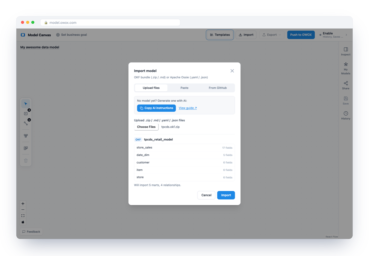Zoom in with the plus control
The height and width of the screenshot is (256, 369).
(23, 204)
